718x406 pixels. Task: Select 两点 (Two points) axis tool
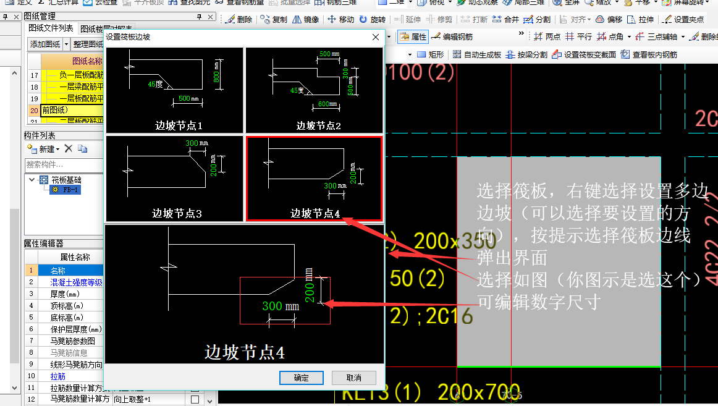pos(547,36)
